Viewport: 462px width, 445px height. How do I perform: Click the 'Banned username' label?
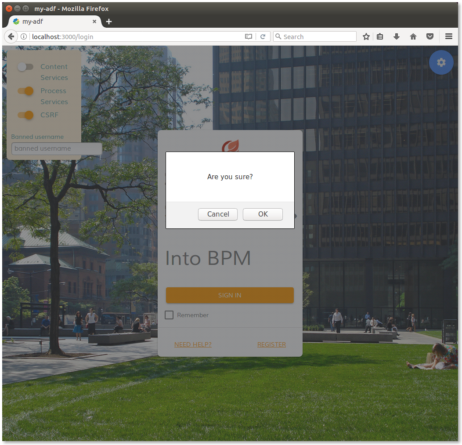coord(37,137)
